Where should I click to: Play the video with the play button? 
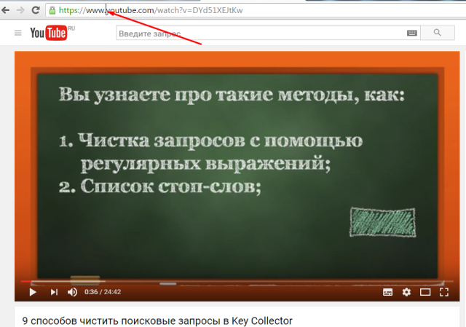tap(33, 292)
